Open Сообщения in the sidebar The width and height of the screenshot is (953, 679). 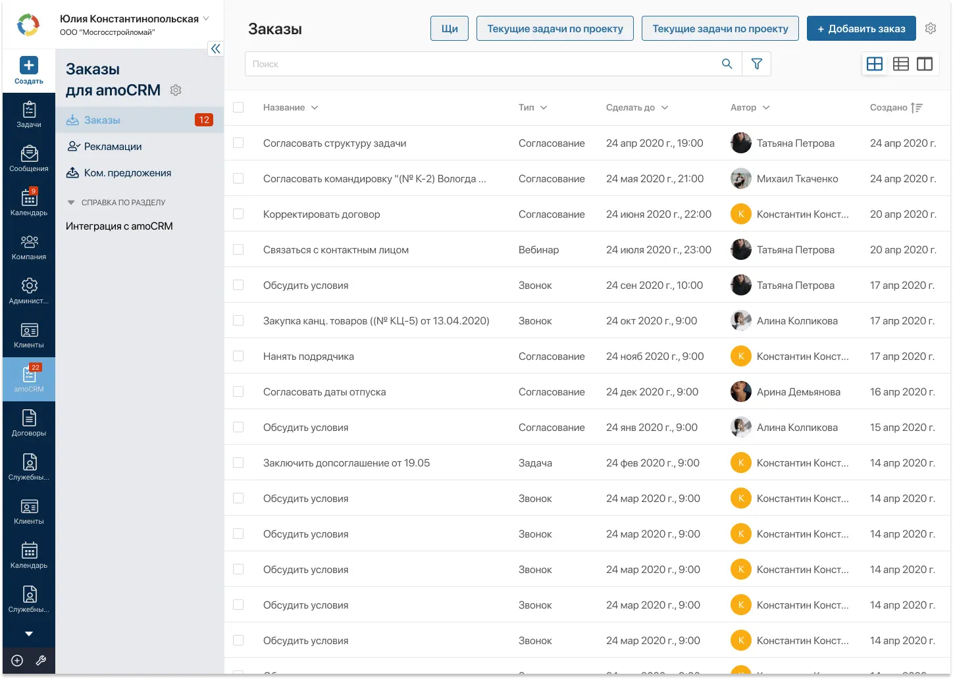[x=29, y=159]
